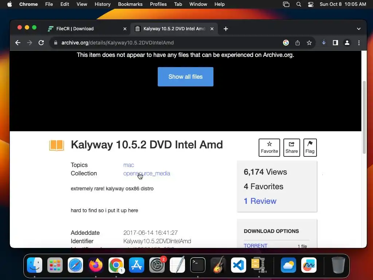This screenshot has height=280, width=373.
Task: Open a new tab with plus button
Action: [226, 29]
